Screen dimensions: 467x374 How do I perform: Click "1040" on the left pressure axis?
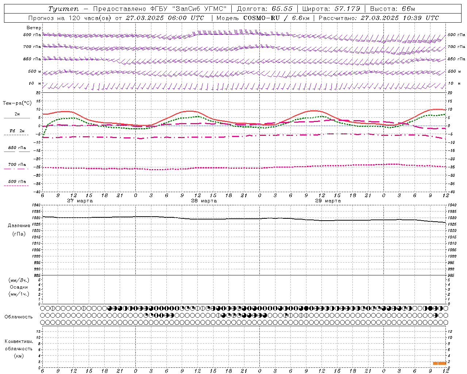36,205
